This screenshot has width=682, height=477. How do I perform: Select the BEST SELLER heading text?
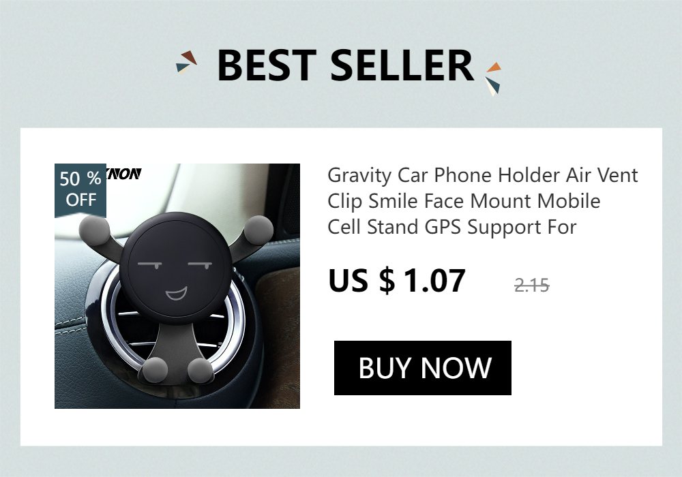click(345, 65)
